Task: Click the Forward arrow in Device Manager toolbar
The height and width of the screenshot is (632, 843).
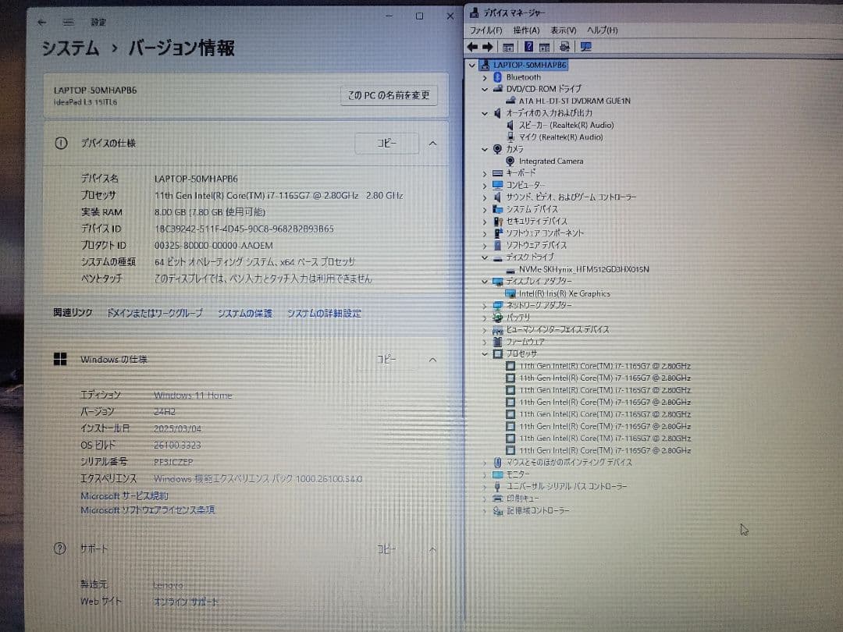Action: click(486, 48)
